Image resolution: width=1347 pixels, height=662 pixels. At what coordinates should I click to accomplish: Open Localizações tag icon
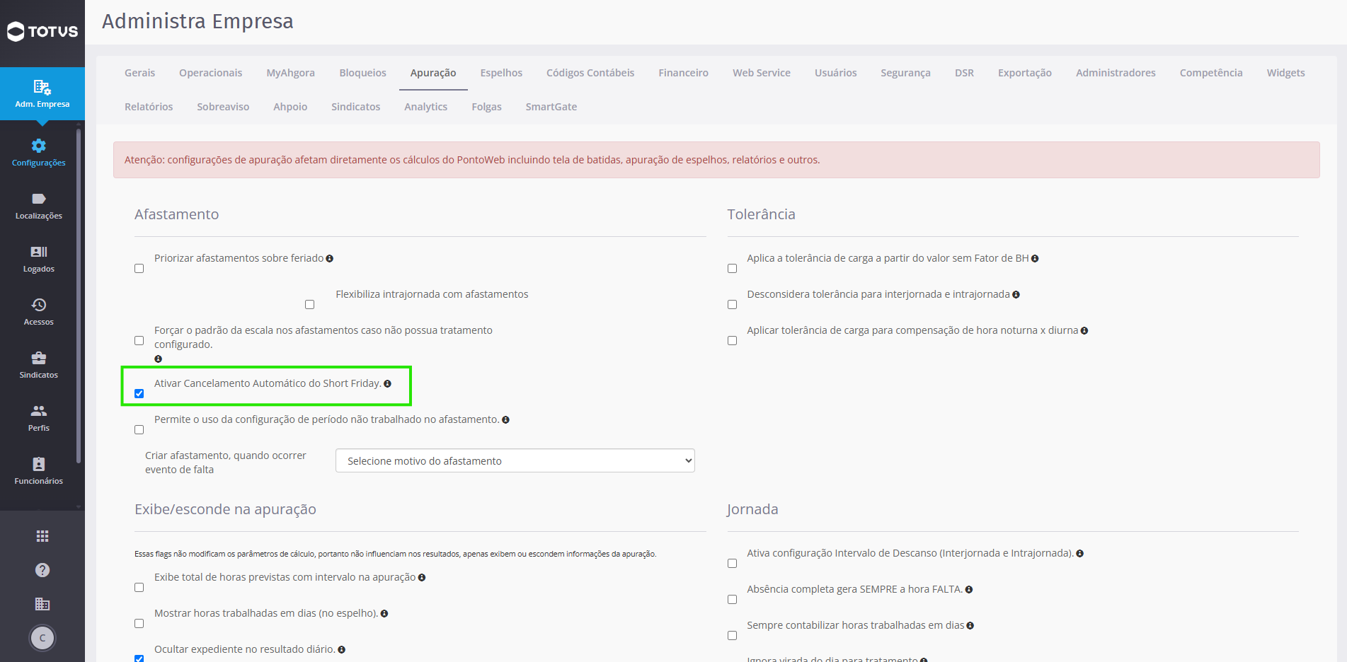click(39, 199)
